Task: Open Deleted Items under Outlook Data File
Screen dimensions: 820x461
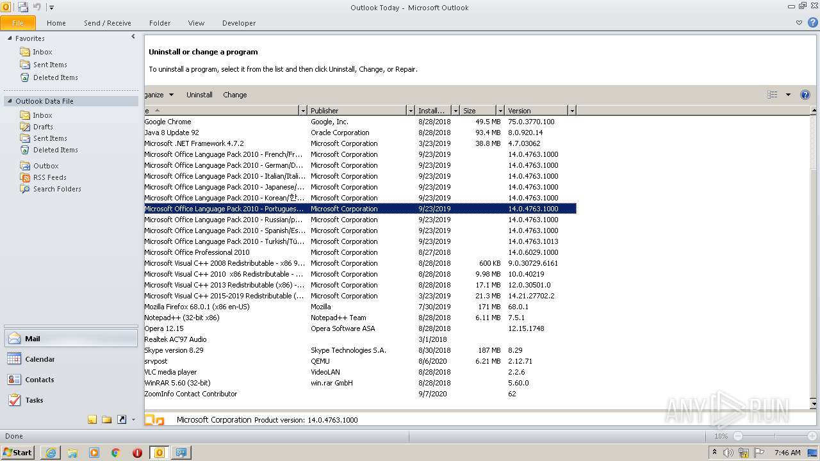Action: tap(56, 150)
